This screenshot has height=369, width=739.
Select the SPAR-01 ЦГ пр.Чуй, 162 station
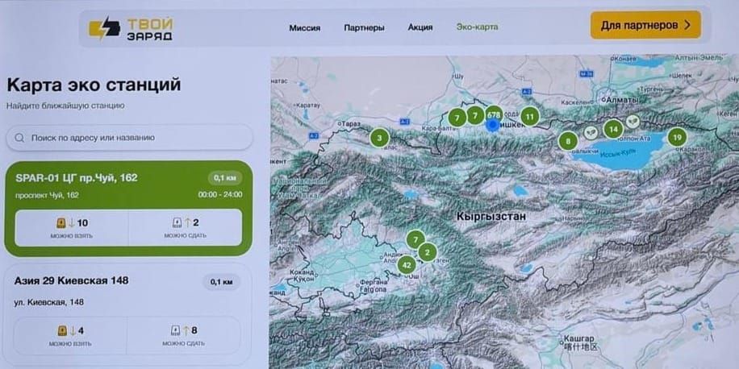pos(128,208)
